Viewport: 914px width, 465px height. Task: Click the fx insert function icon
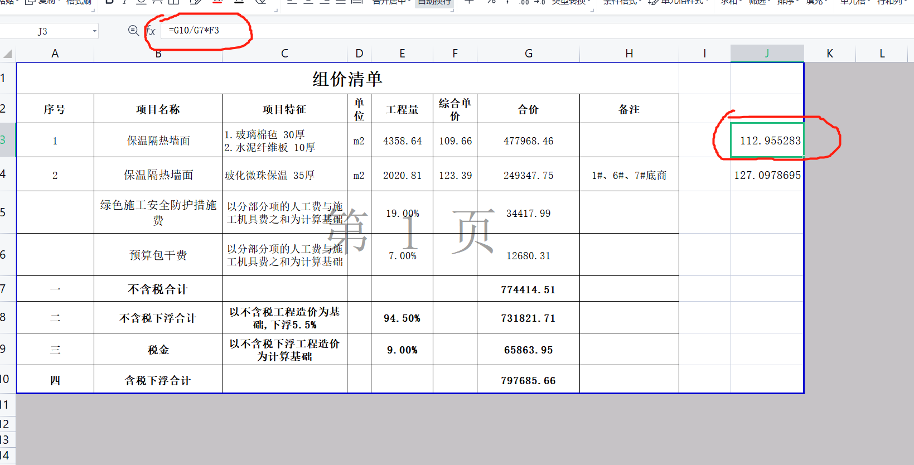click(x=151, y=31)
